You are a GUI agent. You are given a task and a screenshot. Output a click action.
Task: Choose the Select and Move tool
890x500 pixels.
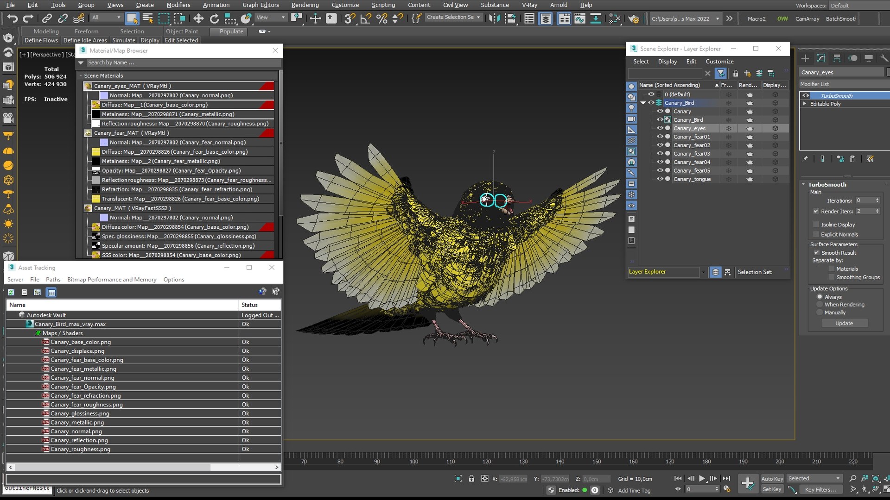click(x=198, y=19)
